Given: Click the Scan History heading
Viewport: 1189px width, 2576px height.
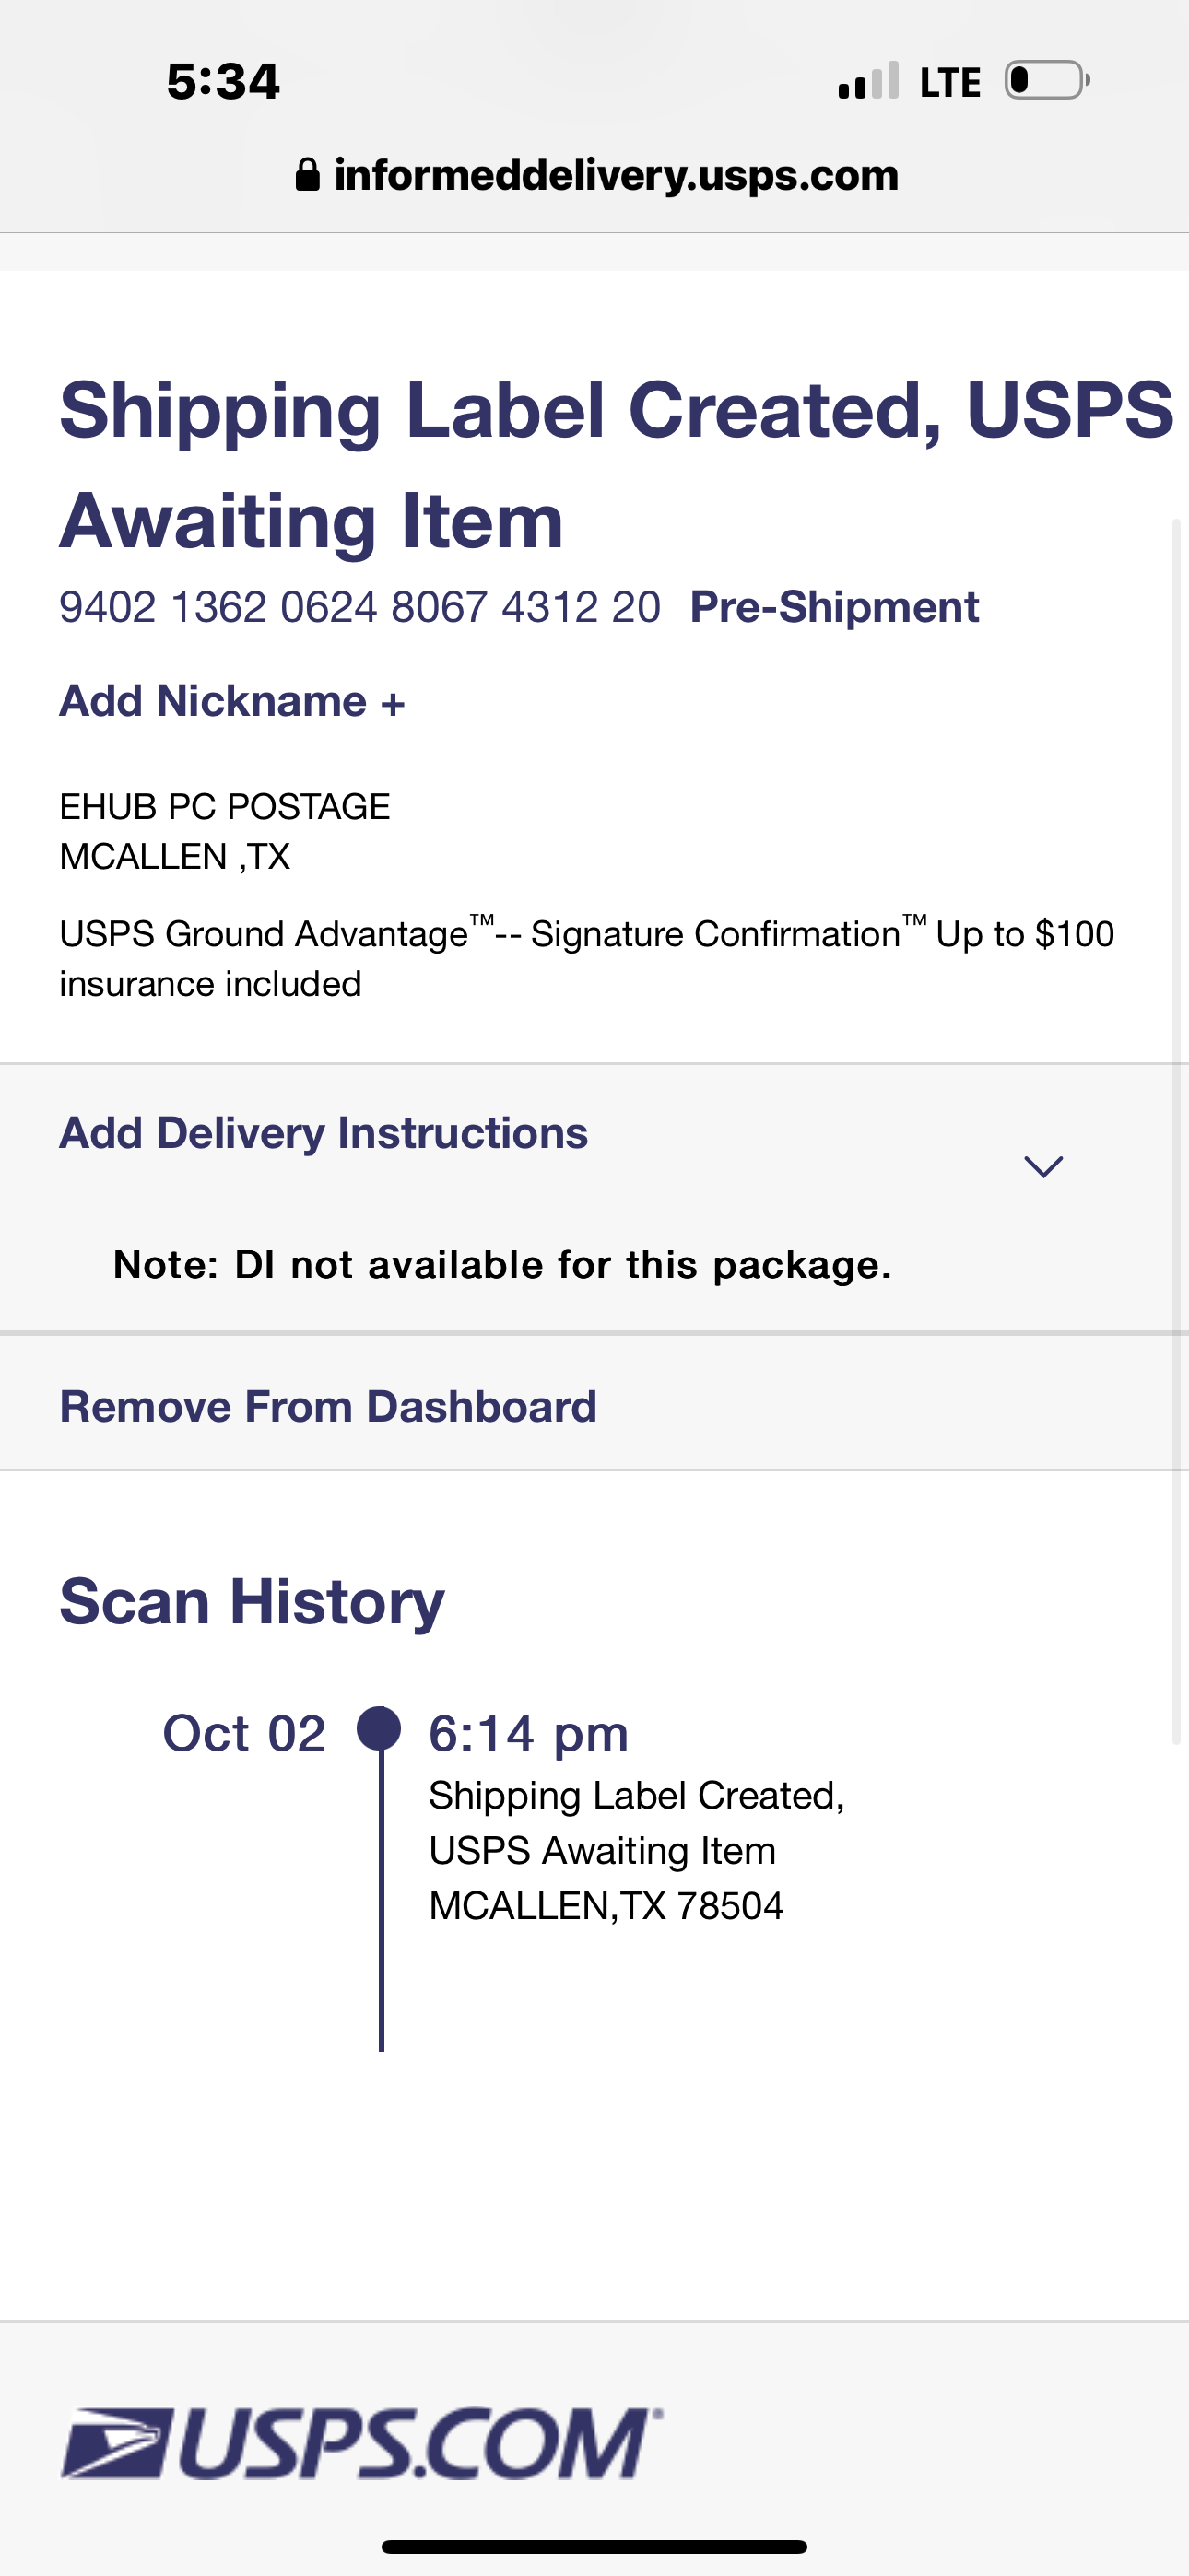Looking at the screenshot, I should point(253,1602).
